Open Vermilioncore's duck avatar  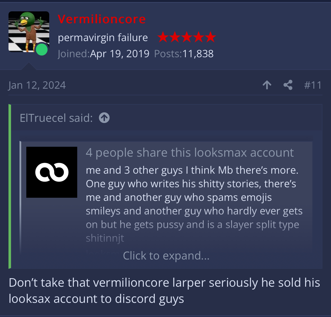click(x=29, y=32)
